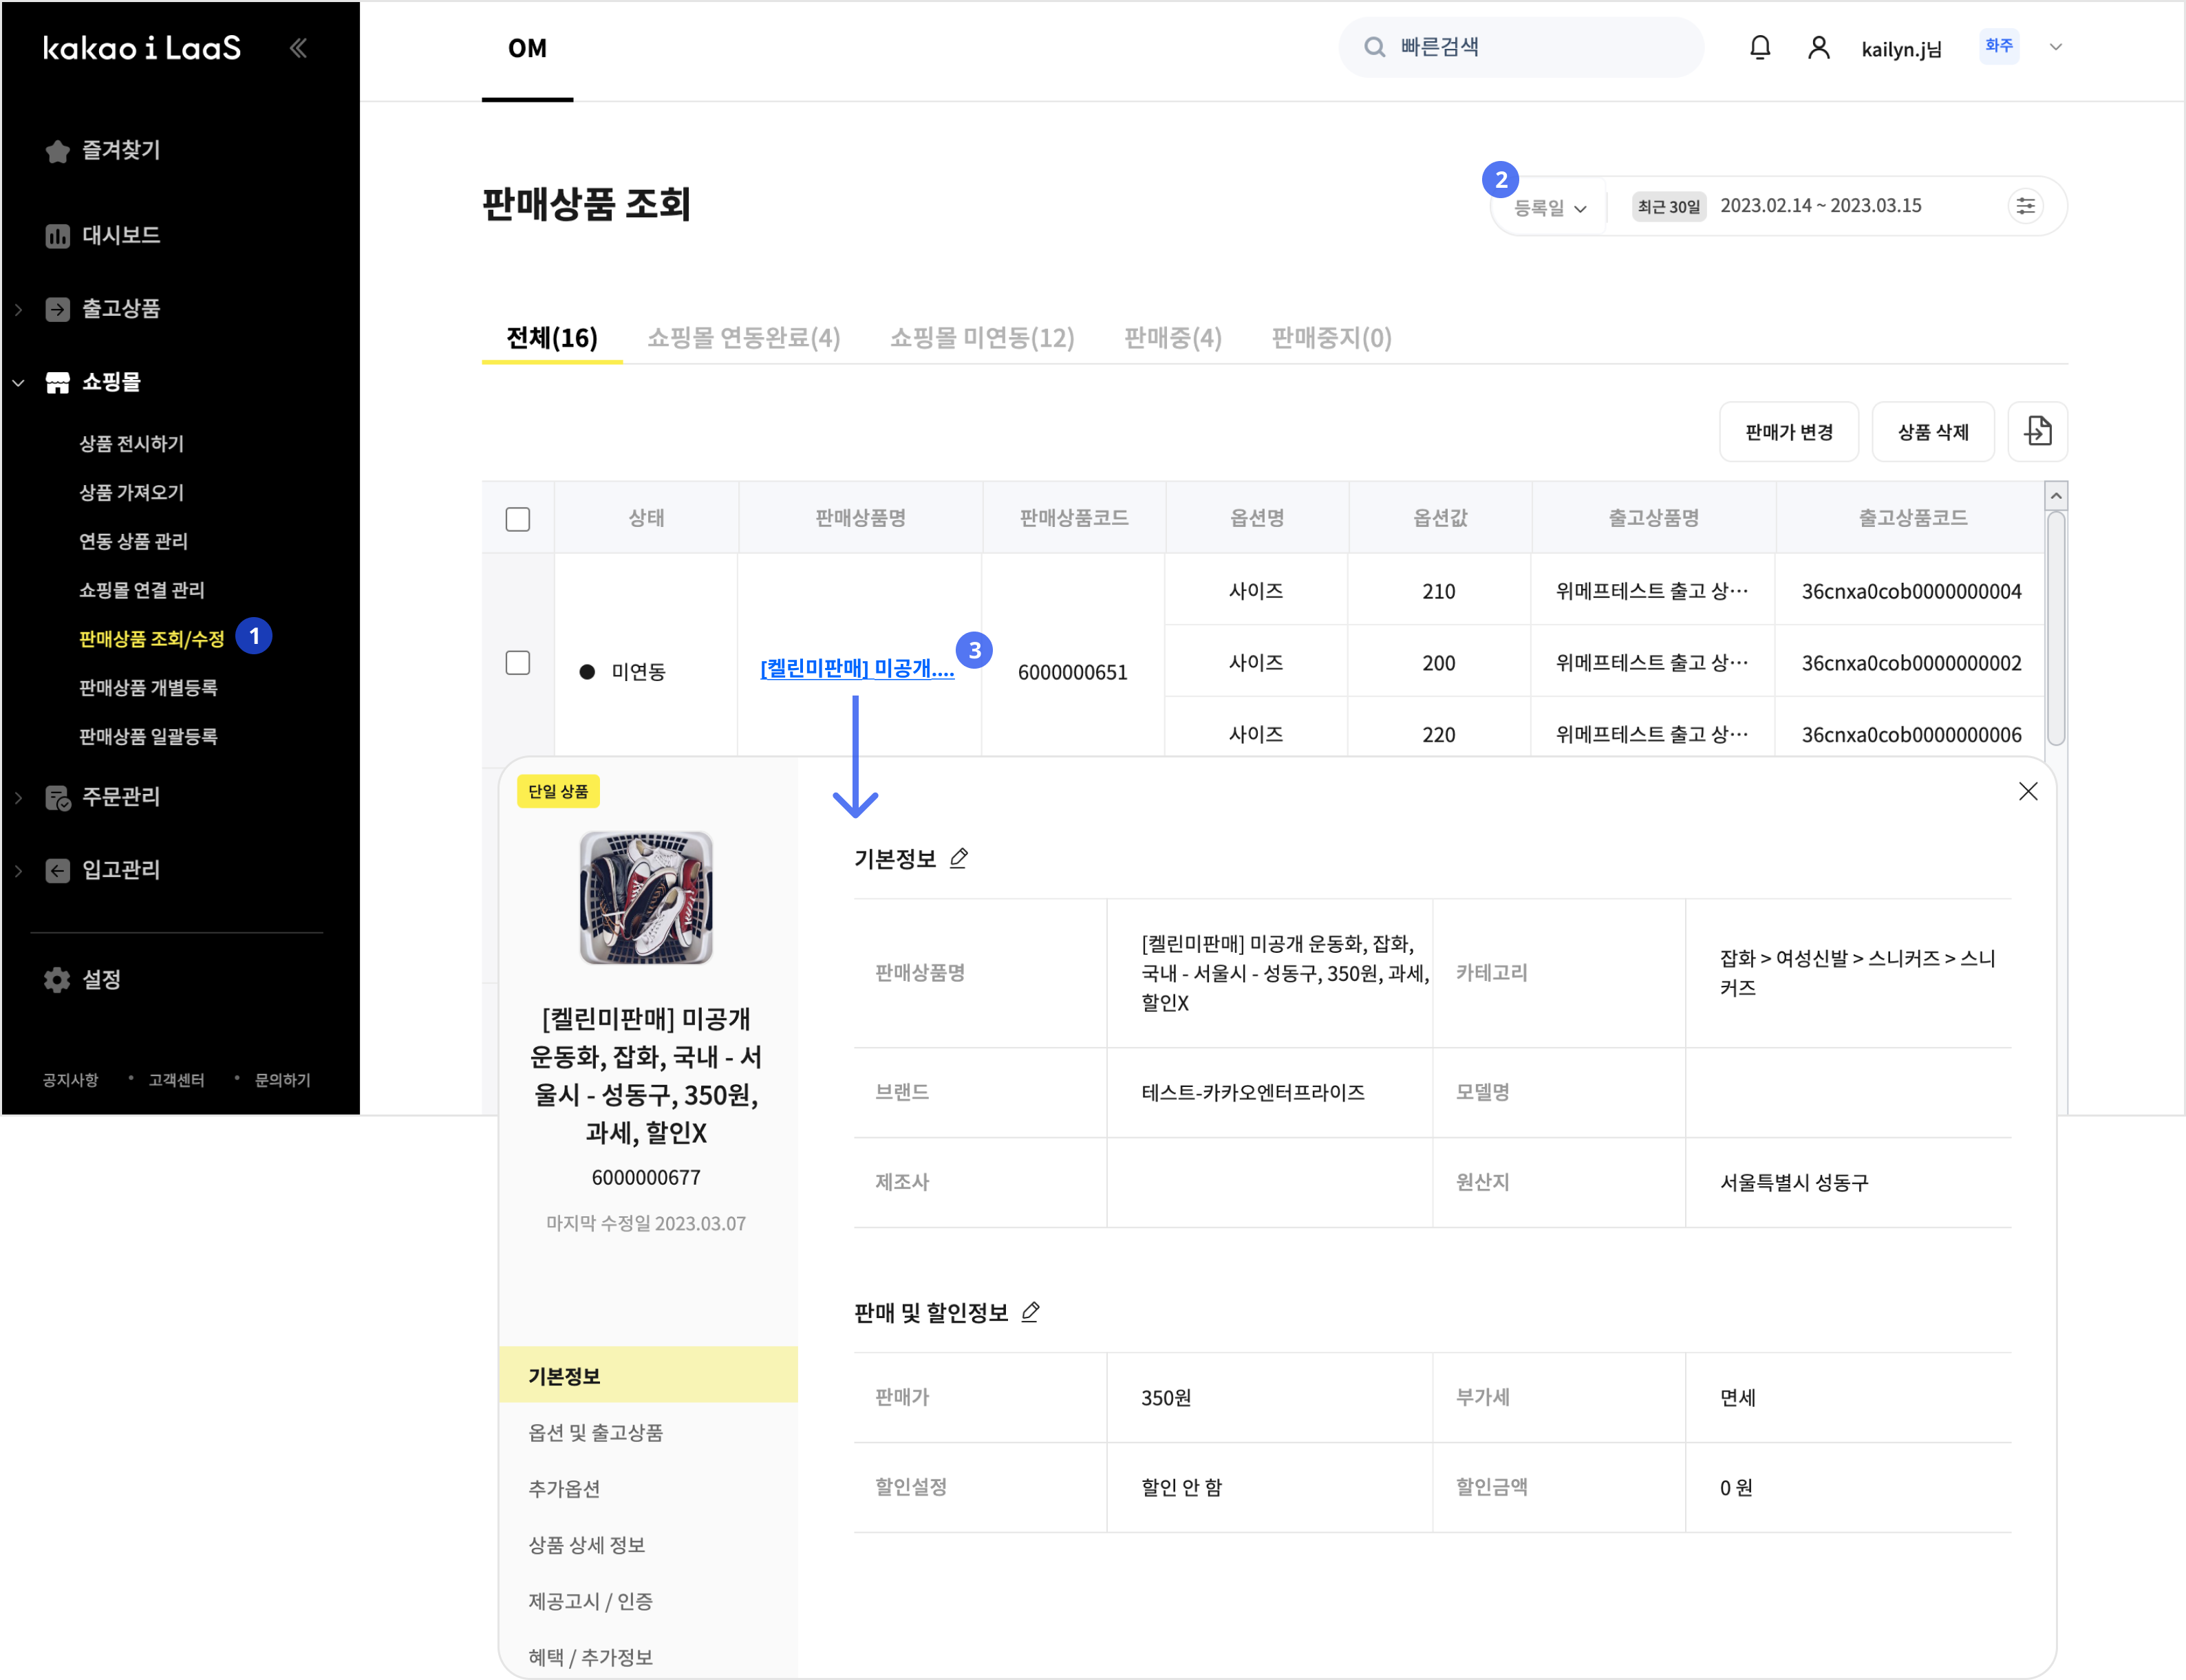Edit 판매 및 할인정보 pencil icon
Screen dimensions: 2186x1680
(1030, 1312)
